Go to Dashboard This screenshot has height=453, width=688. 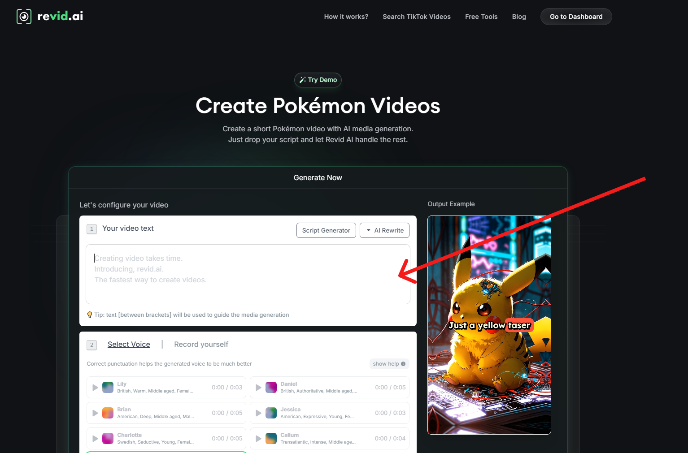click(x=576, y=17)
